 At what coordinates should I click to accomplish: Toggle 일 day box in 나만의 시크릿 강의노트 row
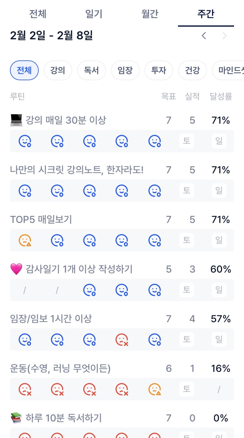click(x=219, y=191)
